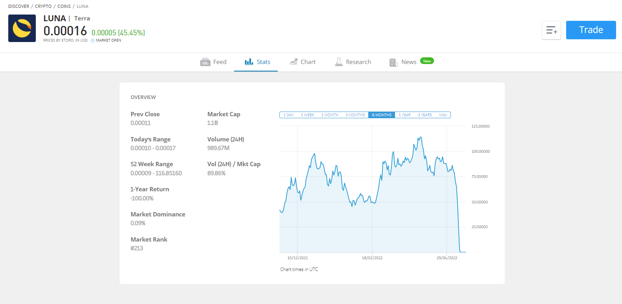Click the 1-Year Return value -100.00%
The width and height of the screenshot is (622, 304).
142,198
